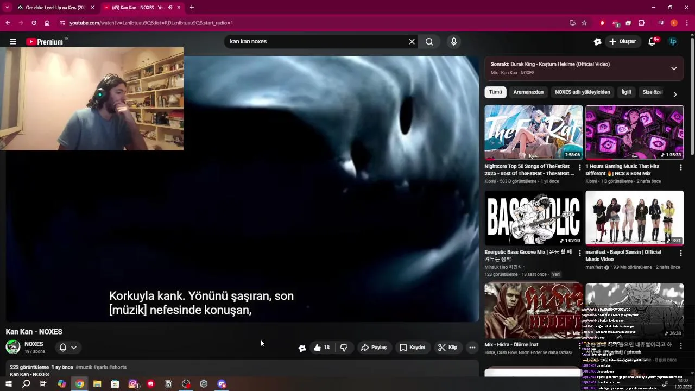Show more filter chips with right arrow
Image resolution: width=695 pixels, height=391 pixels.
point(675,94)
